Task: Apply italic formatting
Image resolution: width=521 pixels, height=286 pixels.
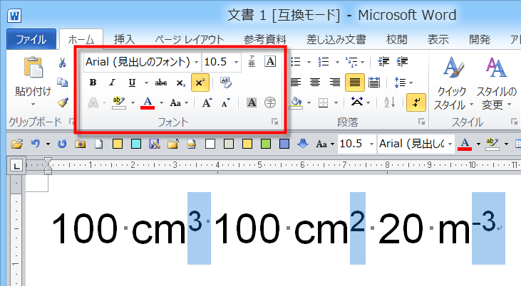Action: coord(112,83)
